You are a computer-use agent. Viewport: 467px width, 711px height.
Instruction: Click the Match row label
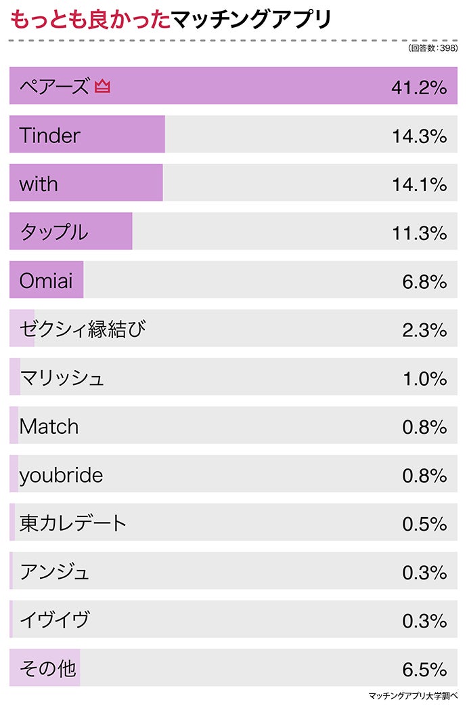click(x=49, y=426)
